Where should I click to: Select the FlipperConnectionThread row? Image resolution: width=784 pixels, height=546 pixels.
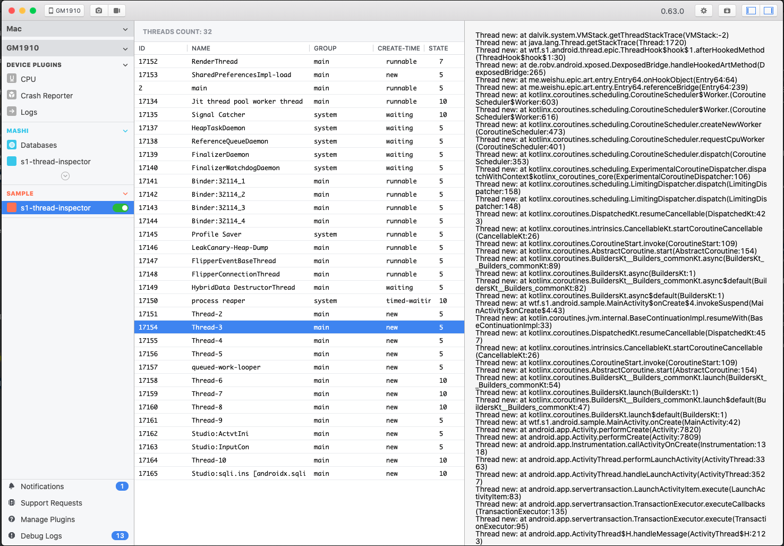[299, 274]
